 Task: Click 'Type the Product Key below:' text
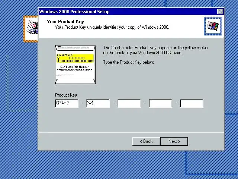(x=128, y=62)
